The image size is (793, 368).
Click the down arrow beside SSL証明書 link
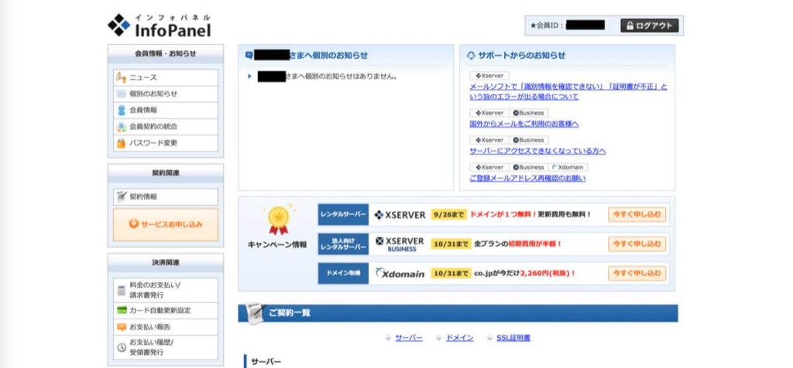tap(489, 338)
